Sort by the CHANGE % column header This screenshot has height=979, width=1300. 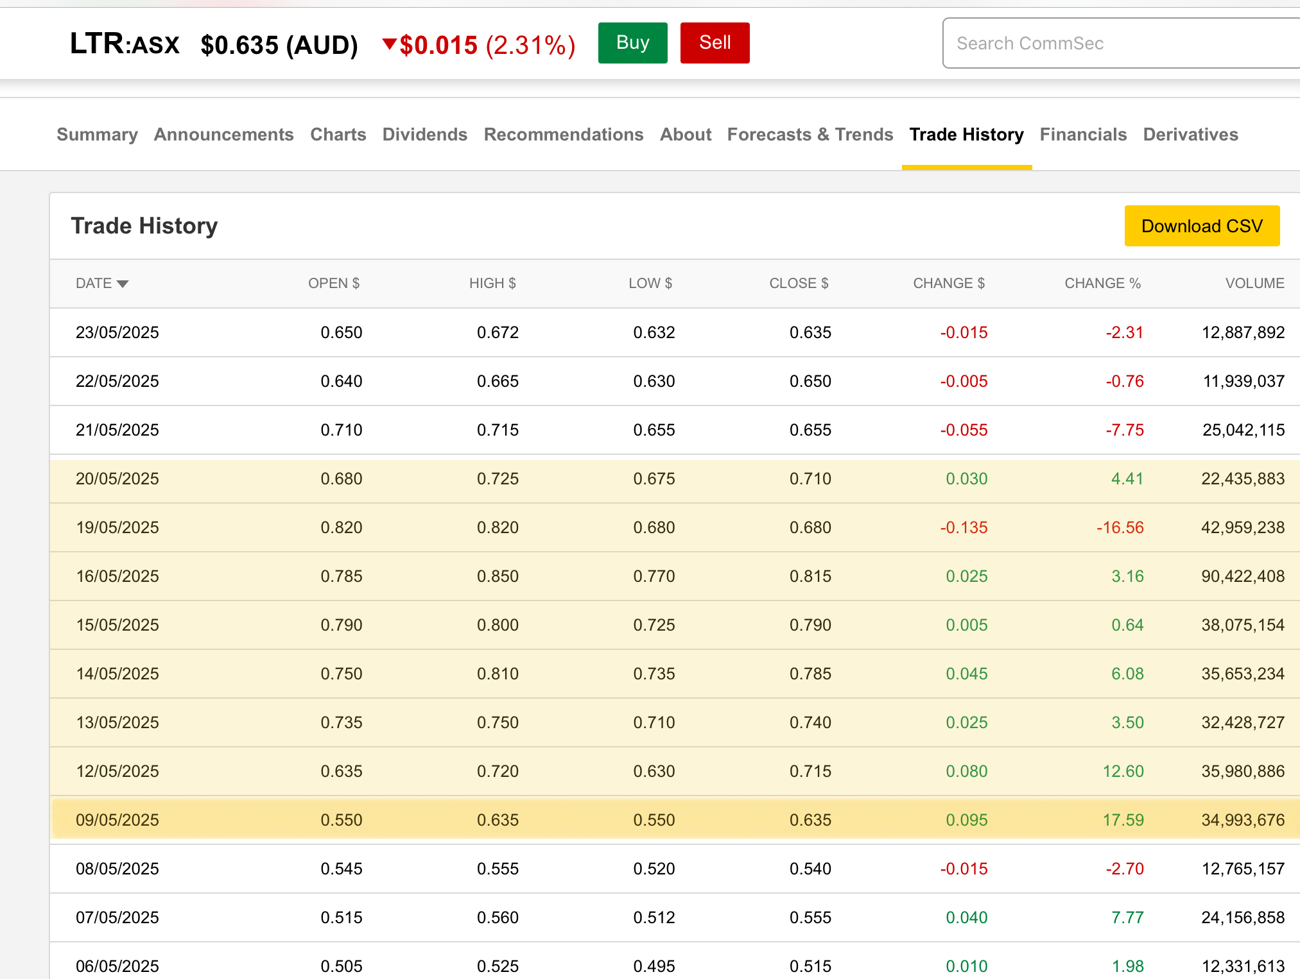coord(1102,283)
